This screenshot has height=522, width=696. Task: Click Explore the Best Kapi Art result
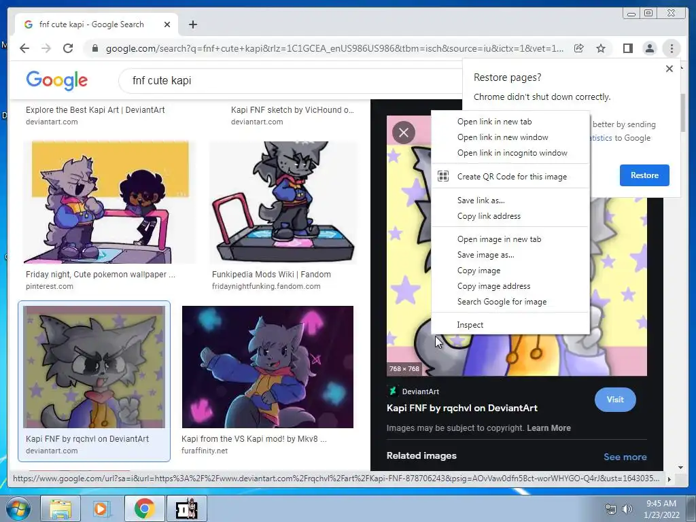(95, 109)
